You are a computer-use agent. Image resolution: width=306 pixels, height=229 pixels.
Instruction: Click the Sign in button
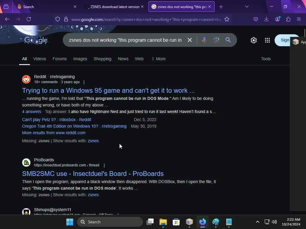pyautogui.click(x=282, y=40)
